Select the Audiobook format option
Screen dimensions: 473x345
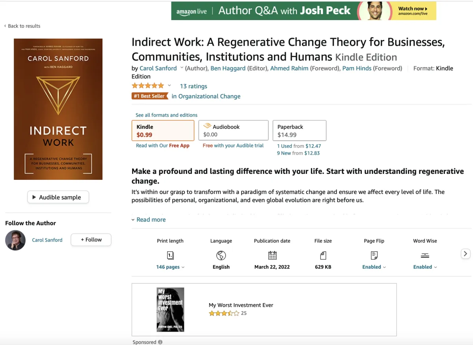(x=233, y=131)
